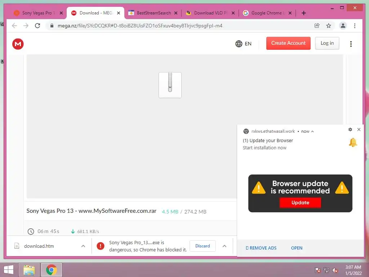Go forward with the forward arrow
Image resolution: width=369 pixels, height=277 pixels.
click(x=26, y=26)
